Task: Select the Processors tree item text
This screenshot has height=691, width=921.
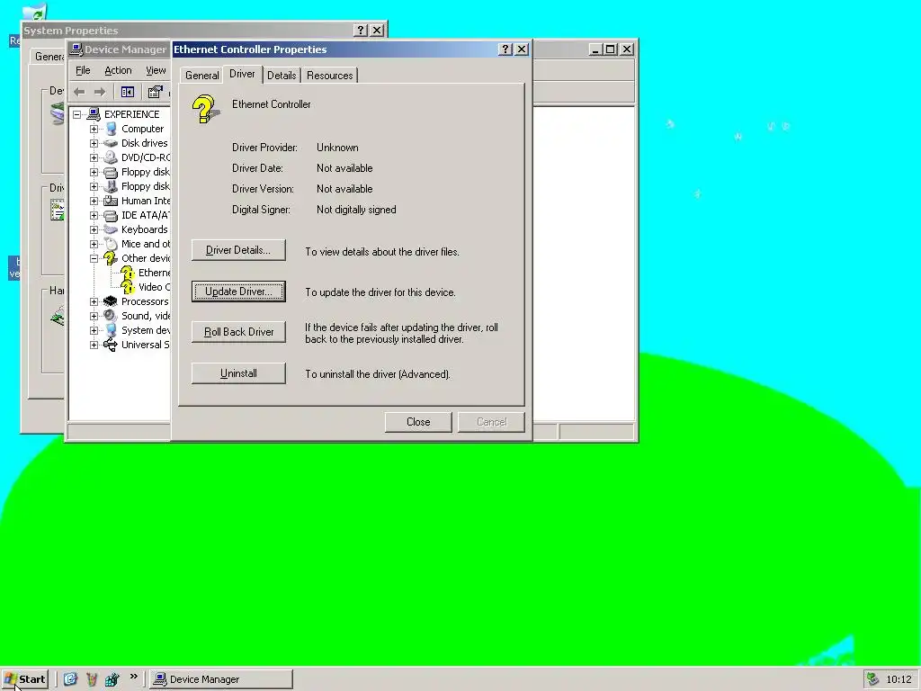Action: click(x=145, y=301)
